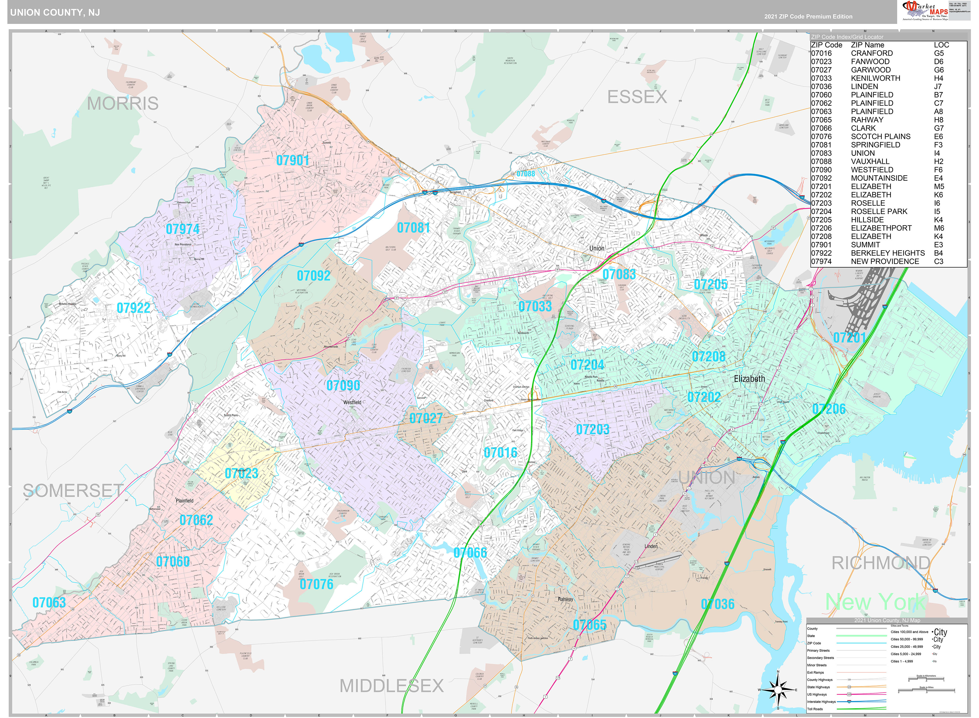Viewport: 979px width, 718px height.
Task: Click the 07076 ZIP label on the map
Action: point(316,584)
